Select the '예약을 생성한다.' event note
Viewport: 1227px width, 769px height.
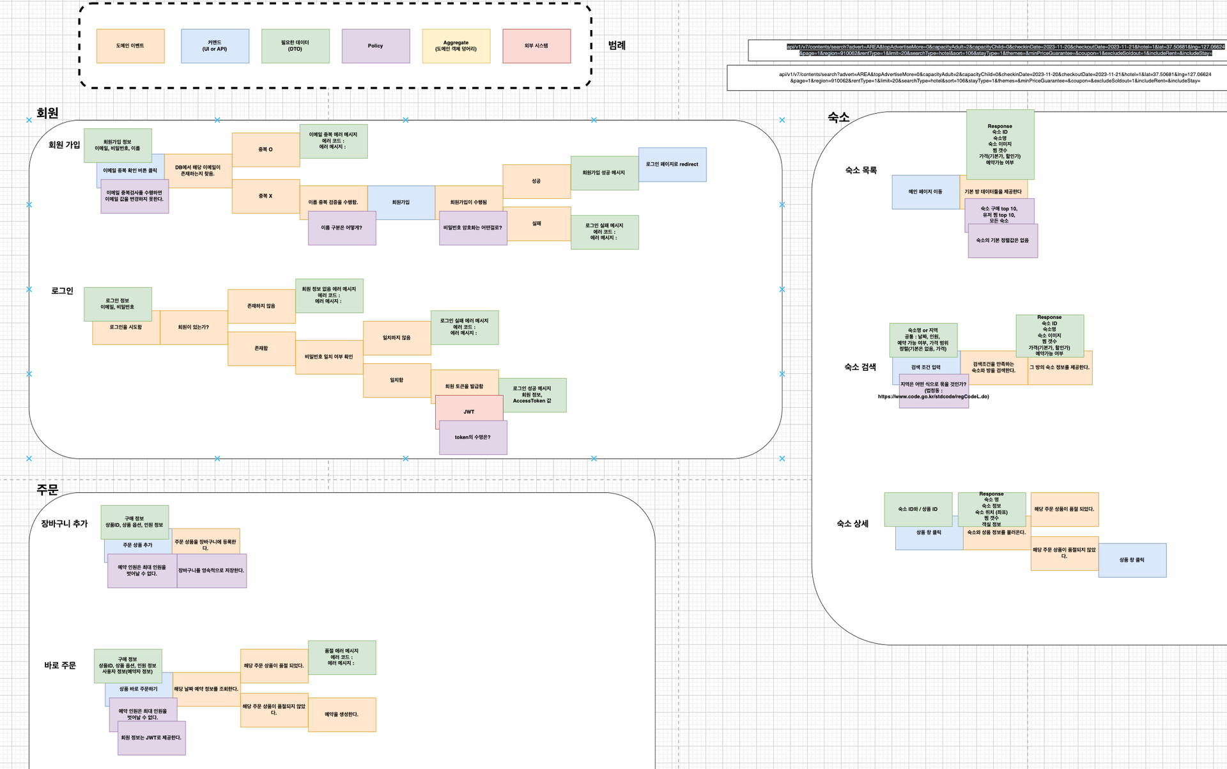point(342,715)
